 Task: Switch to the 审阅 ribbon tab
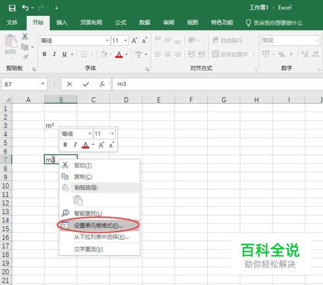coord(169,22)
